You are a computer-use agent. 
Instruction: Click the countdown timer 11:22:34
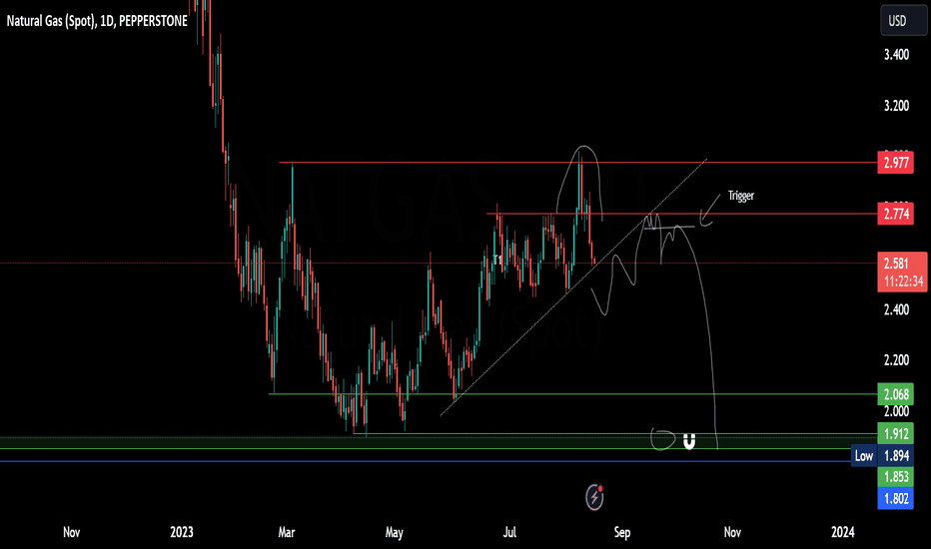click(x=903, y=280)
